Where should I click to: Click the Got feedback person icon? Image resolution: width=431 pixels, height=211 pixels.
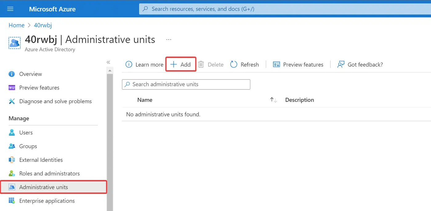click(341, 64)
